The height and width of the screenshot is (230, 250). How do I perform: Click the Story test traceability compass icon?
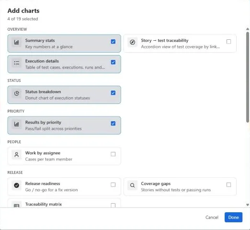[x=132, y=42]
